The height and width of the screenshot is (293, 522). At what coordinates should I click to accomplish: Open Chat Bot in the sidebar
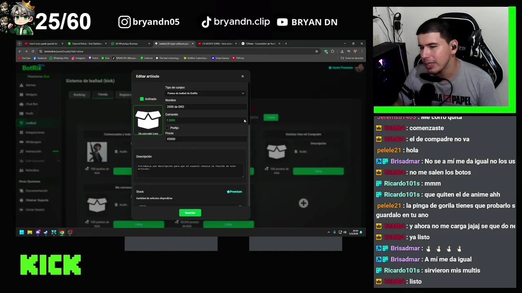point(32,104)
